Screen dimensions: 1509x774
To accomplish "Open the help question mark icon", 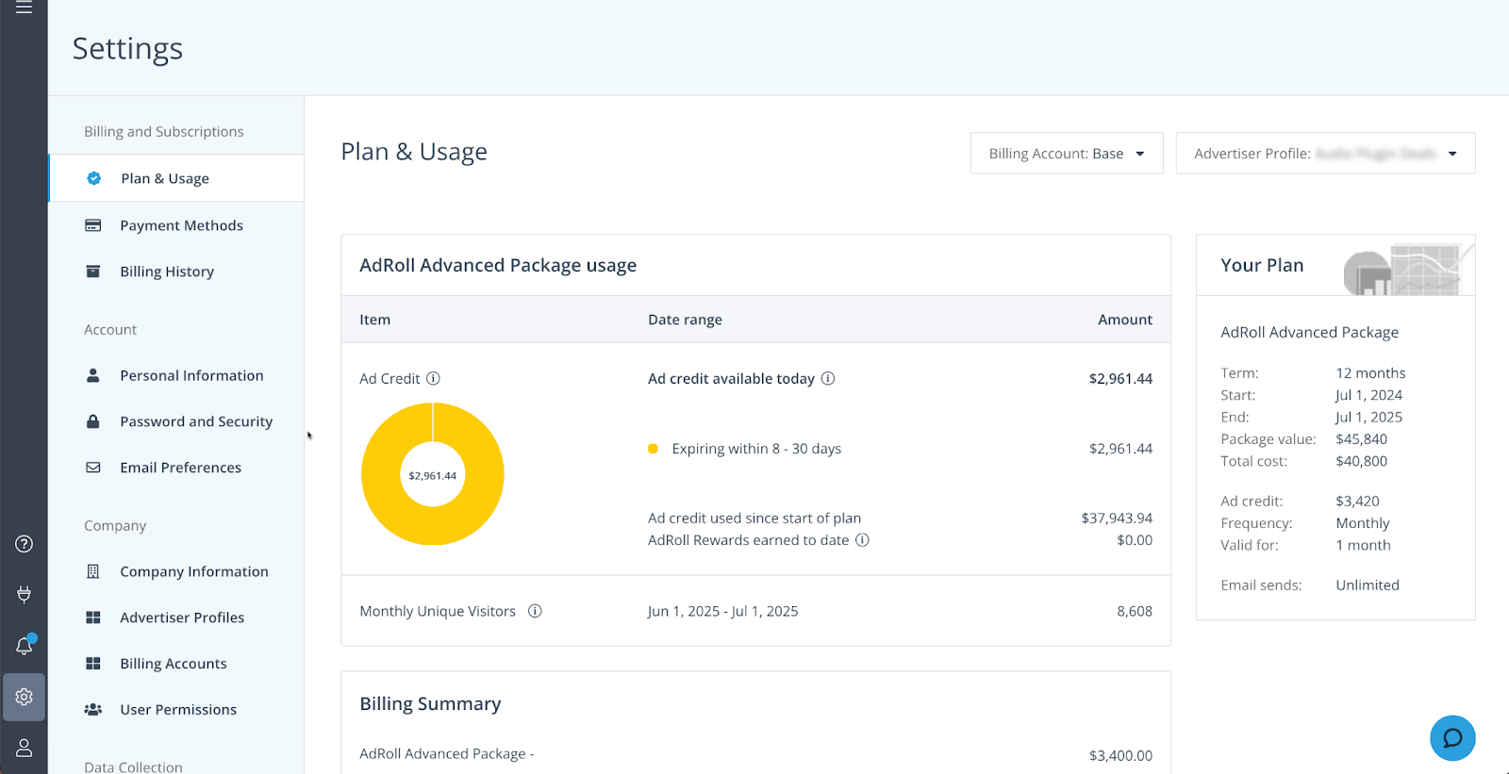I will [x=25, y=544].
